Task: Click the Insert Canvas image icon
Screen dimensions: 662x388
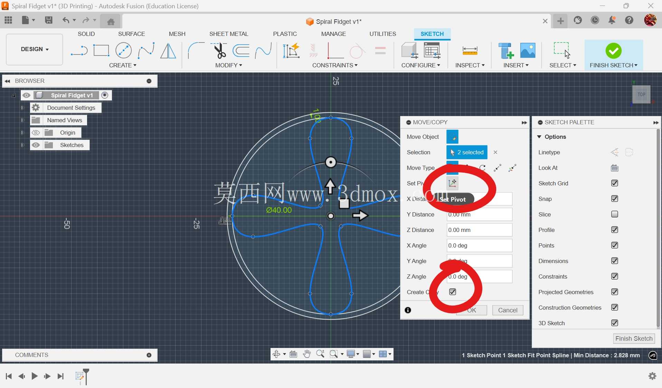Action: 528,51
